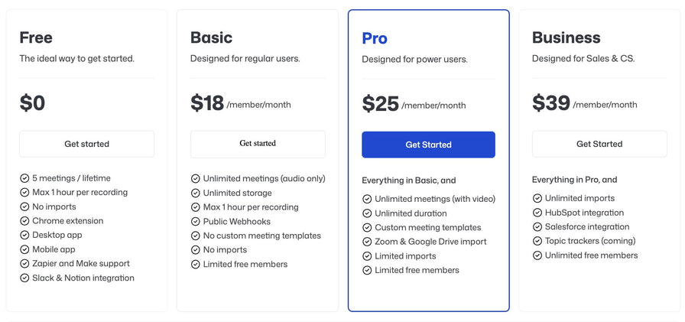Click the $25 Pro price text

(x=381, y=104)
